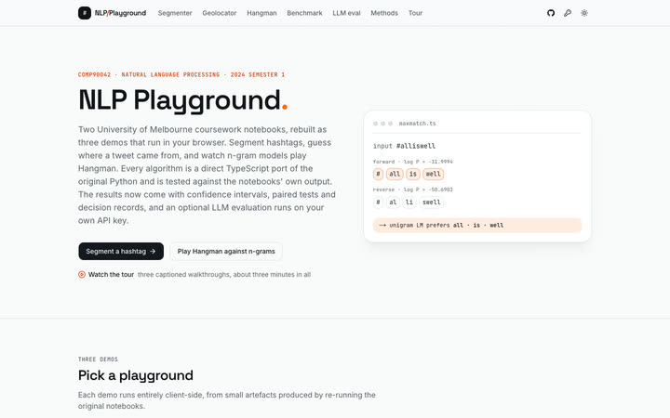The image size is (670, 418).
Task: Click the NLP/Playground hash logo icon
Action: pos(85,13)
